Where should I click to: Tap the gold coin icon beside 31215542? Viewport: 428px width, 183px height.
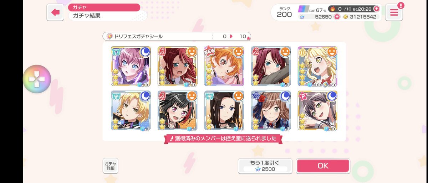[x=346, y=17]
